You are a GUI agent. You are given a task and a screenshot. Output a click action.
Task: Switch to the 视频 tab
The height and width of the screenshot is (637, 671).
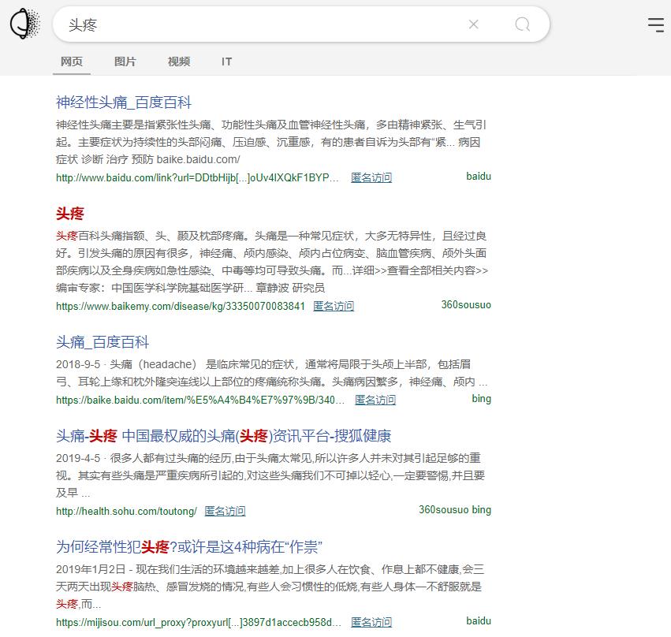coord(179,61)
